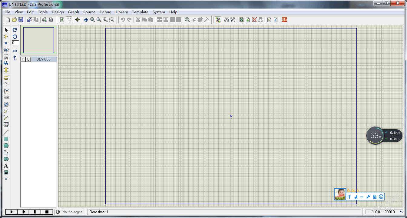
Task: Select 2D Graphics Text tool (A)
Action: [6, 166]
